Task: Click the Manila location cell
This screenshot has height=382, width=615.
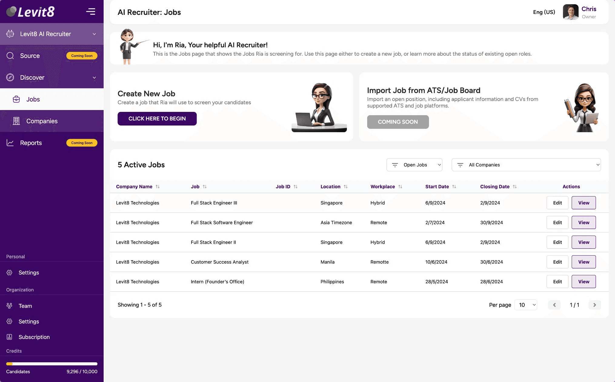Action: [327, 262]
